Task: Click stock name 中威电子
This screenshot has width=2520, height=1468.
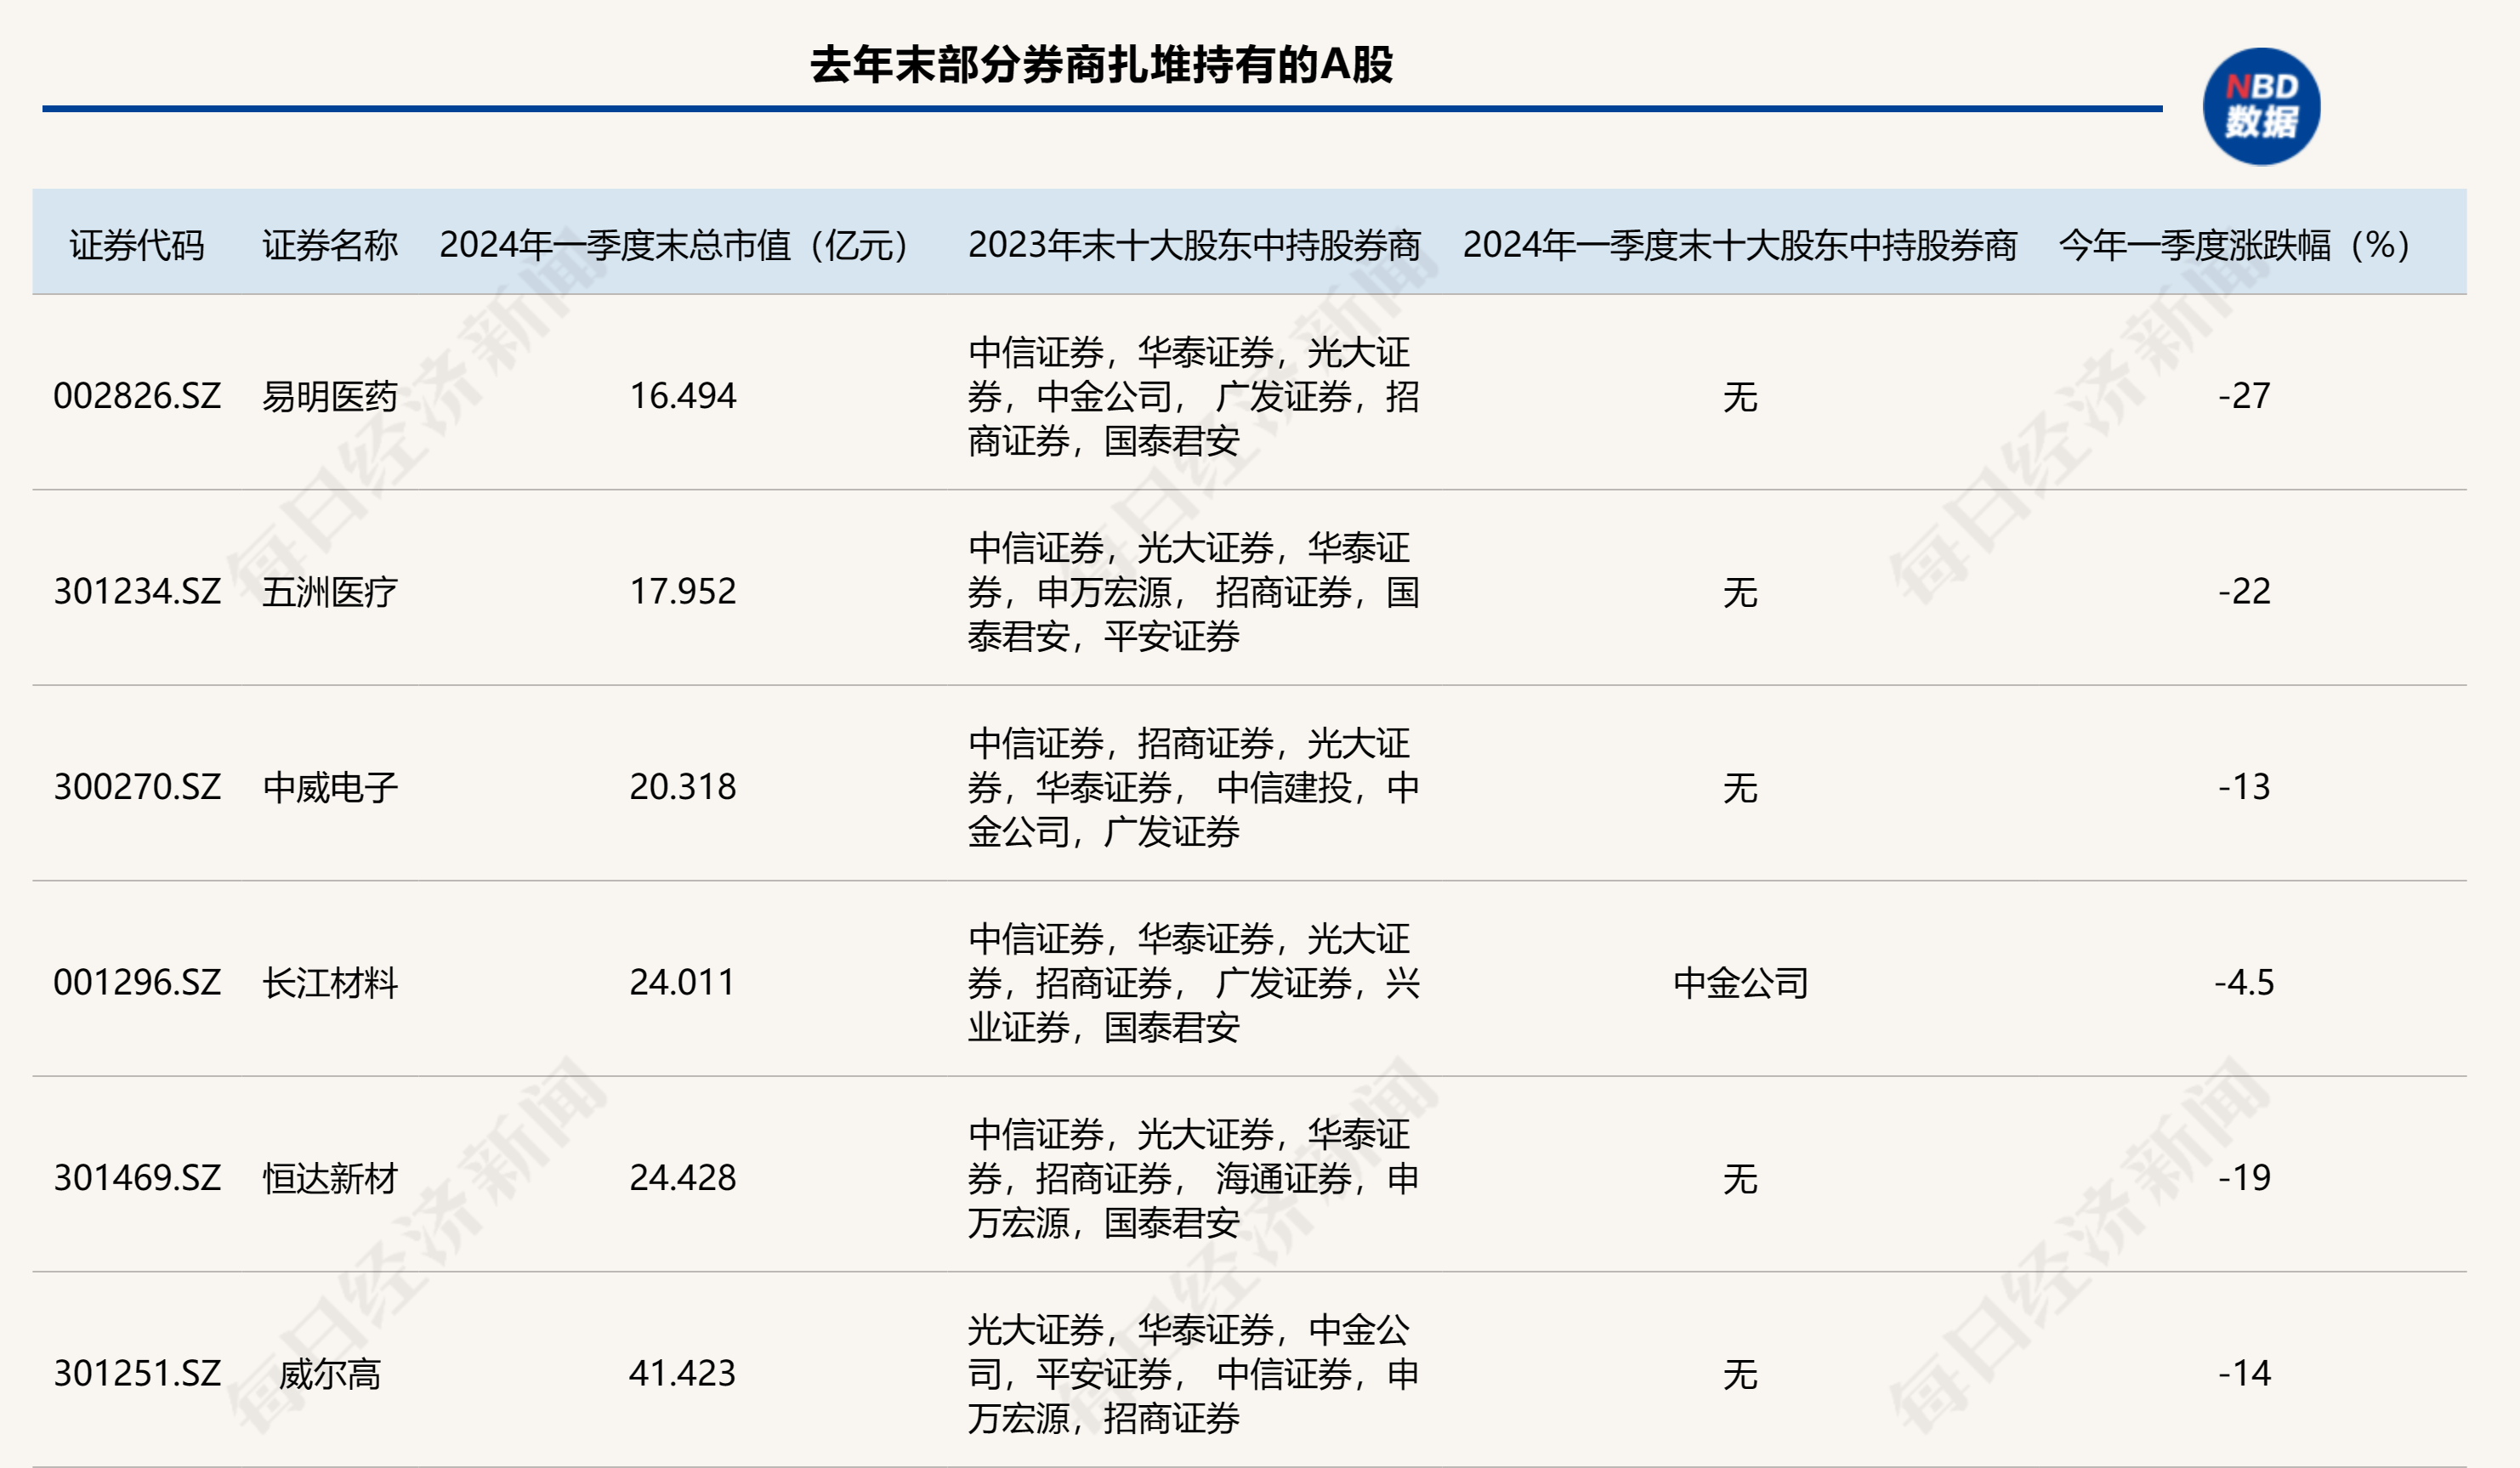Action: point(330,787)
